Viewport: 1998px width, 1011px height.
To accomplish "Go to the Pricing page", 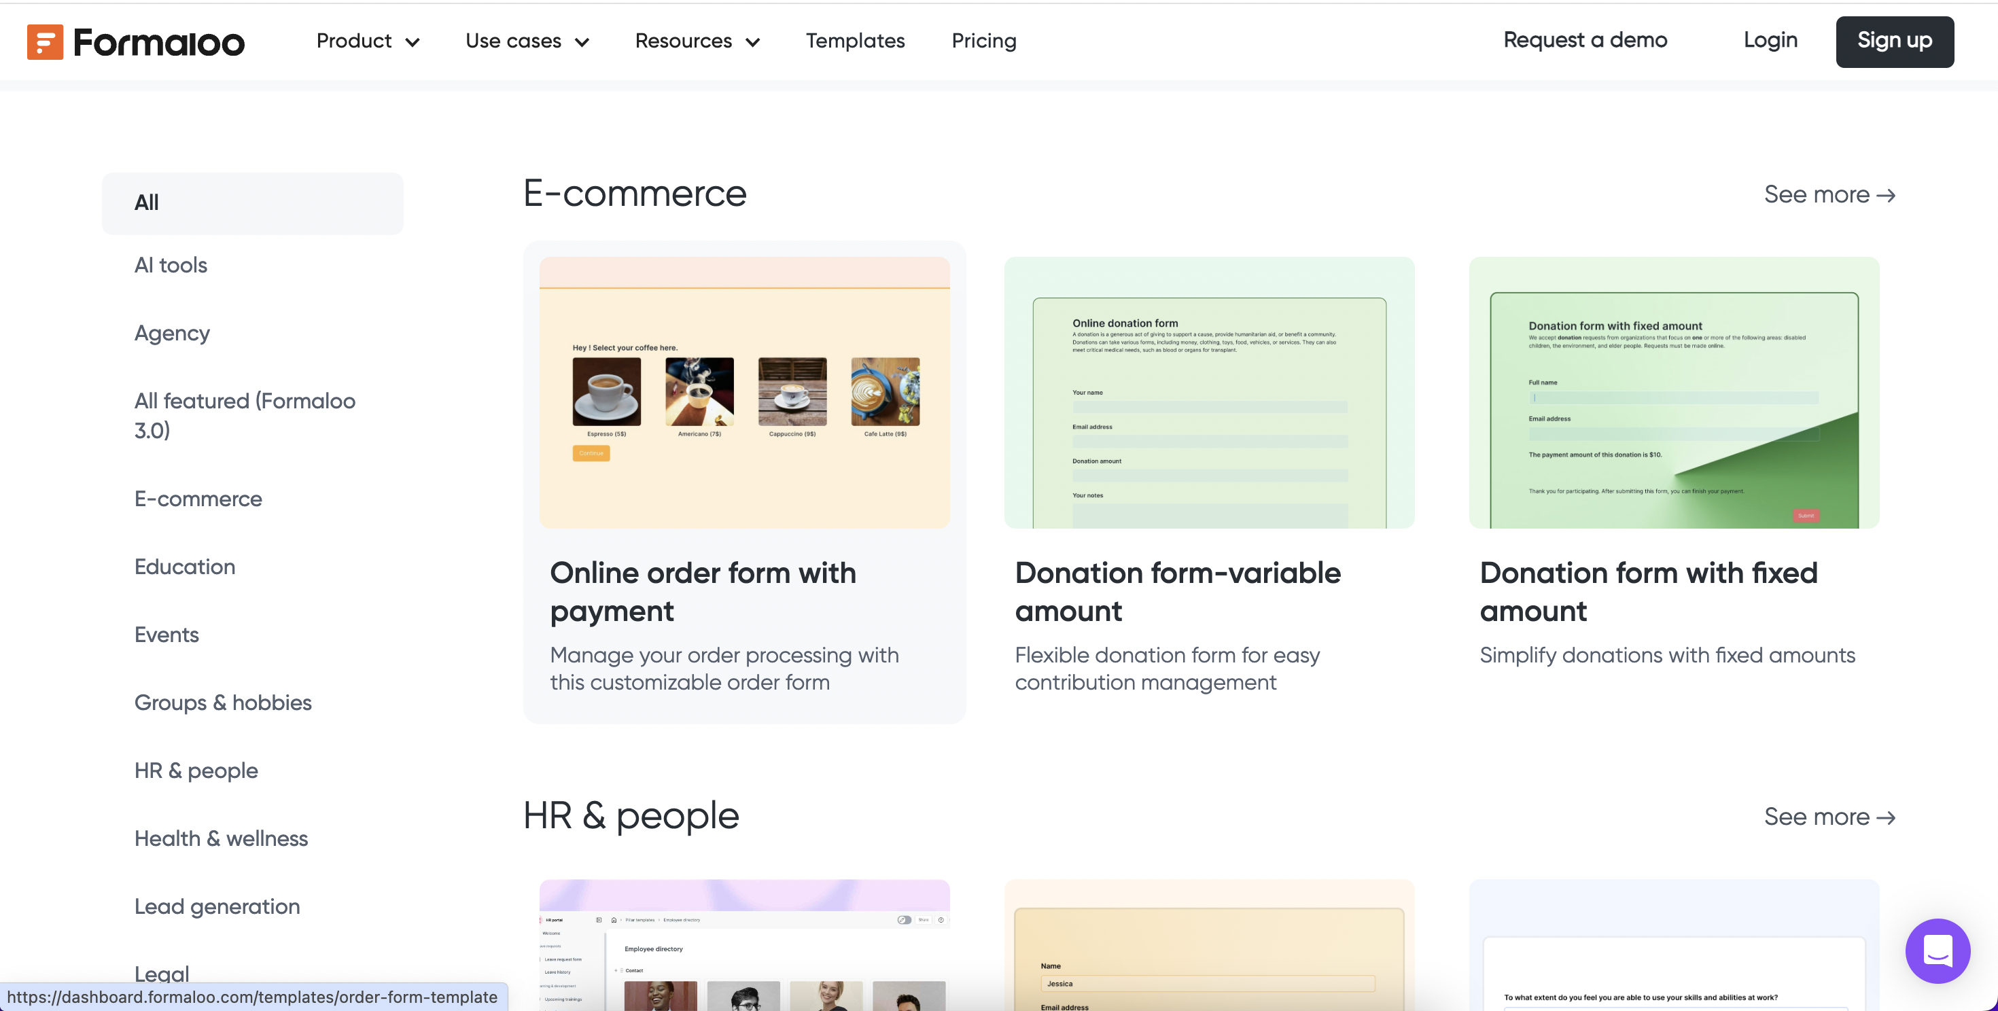I will coord(983,41).
